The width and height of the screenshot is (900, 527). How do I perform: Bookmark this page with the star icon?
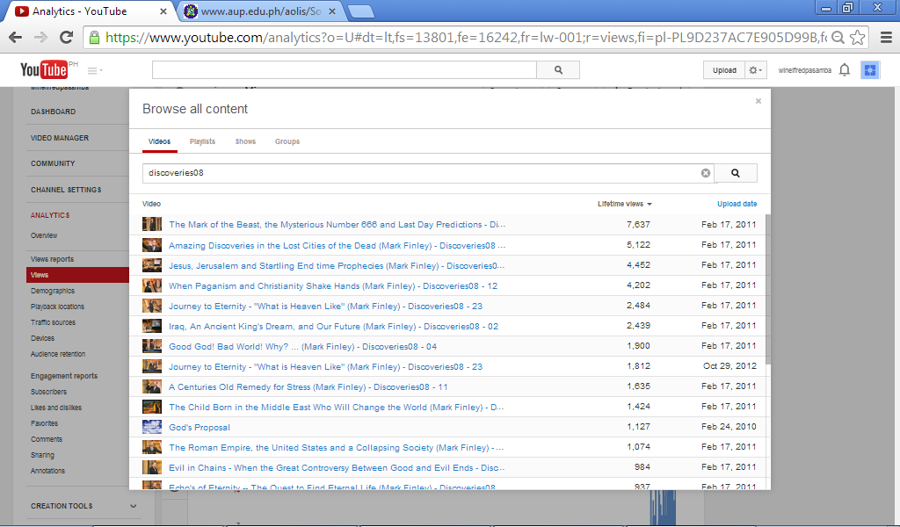tap(858, 38)
